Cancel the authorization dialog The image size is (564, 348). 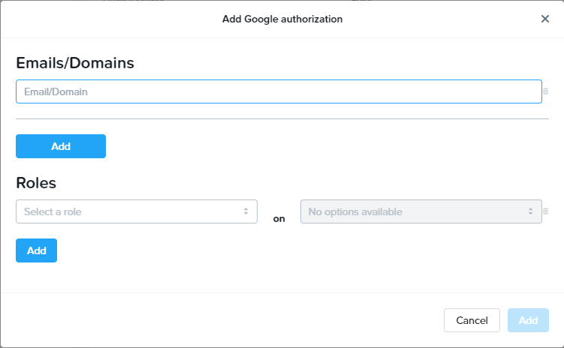[x=472, y=320]
